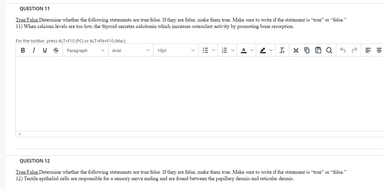This screenshot has width=383, height=189.
Task: Undo the last edit
Action: [343, 50]
